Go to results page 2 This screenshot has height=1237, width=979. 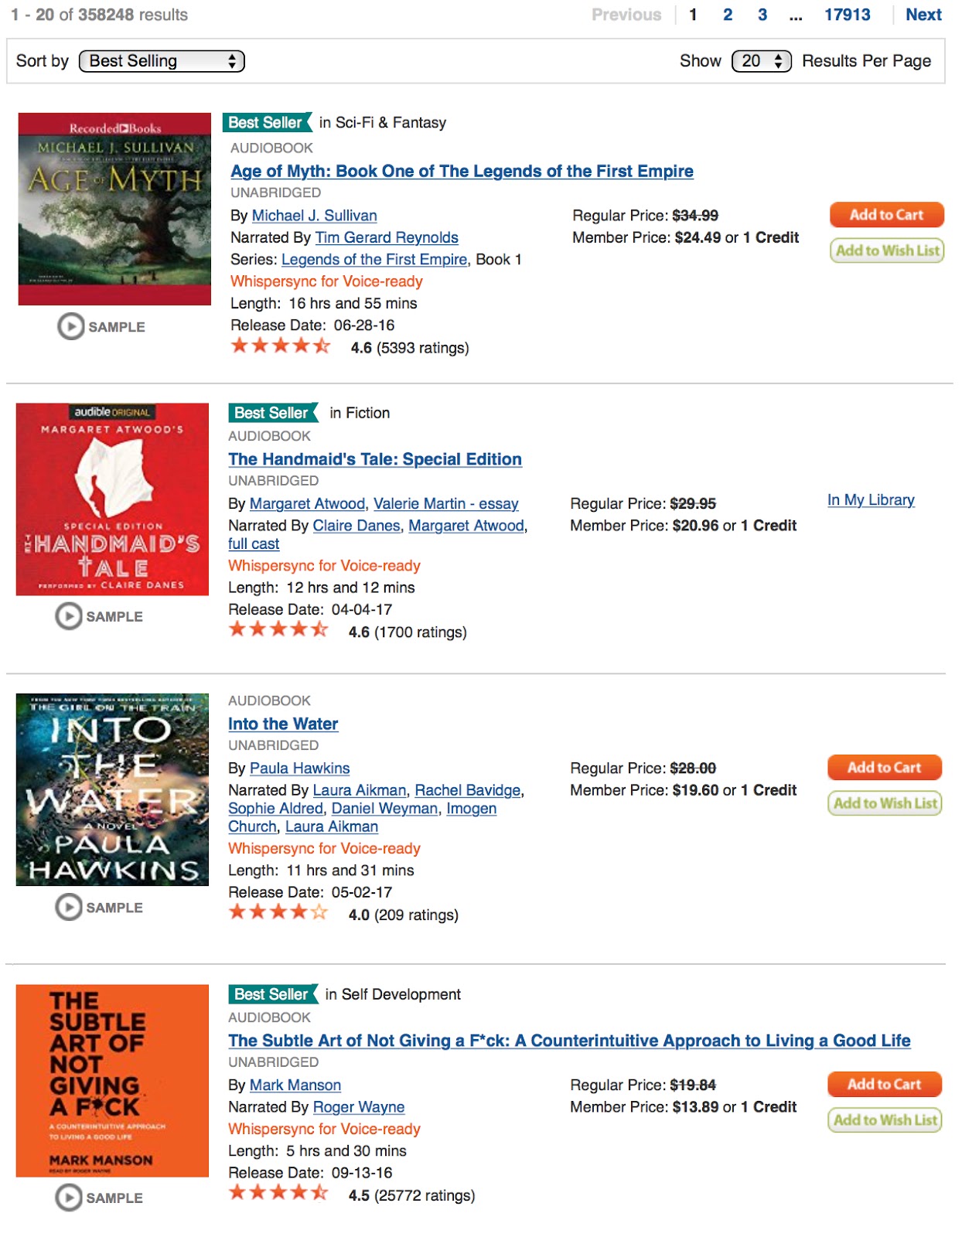click(728, 15)
